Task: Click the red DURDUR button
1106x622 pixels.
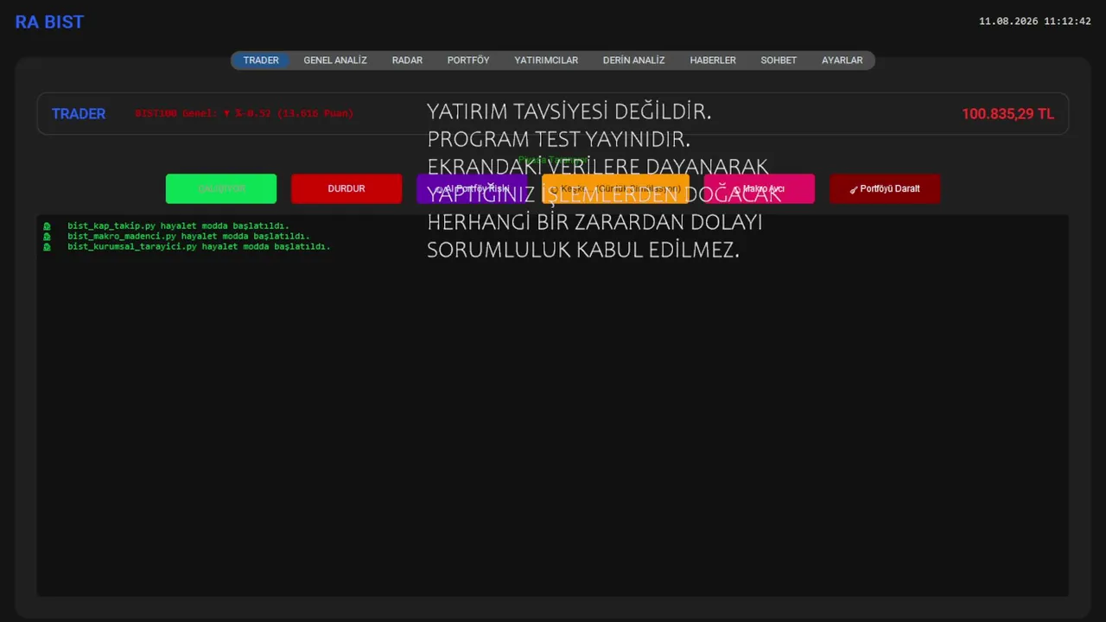Action: 346,188
